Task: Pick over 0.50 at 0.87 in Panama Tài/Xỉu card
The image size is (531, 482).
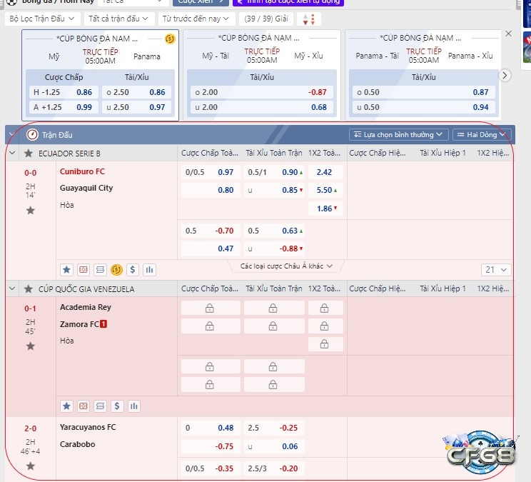Action: (x=423, y=92)
